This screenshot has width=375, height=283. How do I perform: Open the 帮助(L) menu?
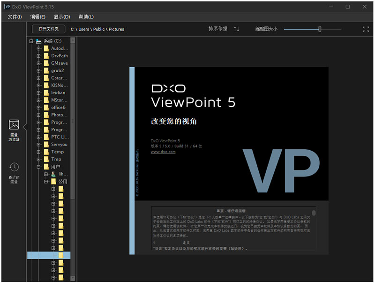[x=86, y=17]
